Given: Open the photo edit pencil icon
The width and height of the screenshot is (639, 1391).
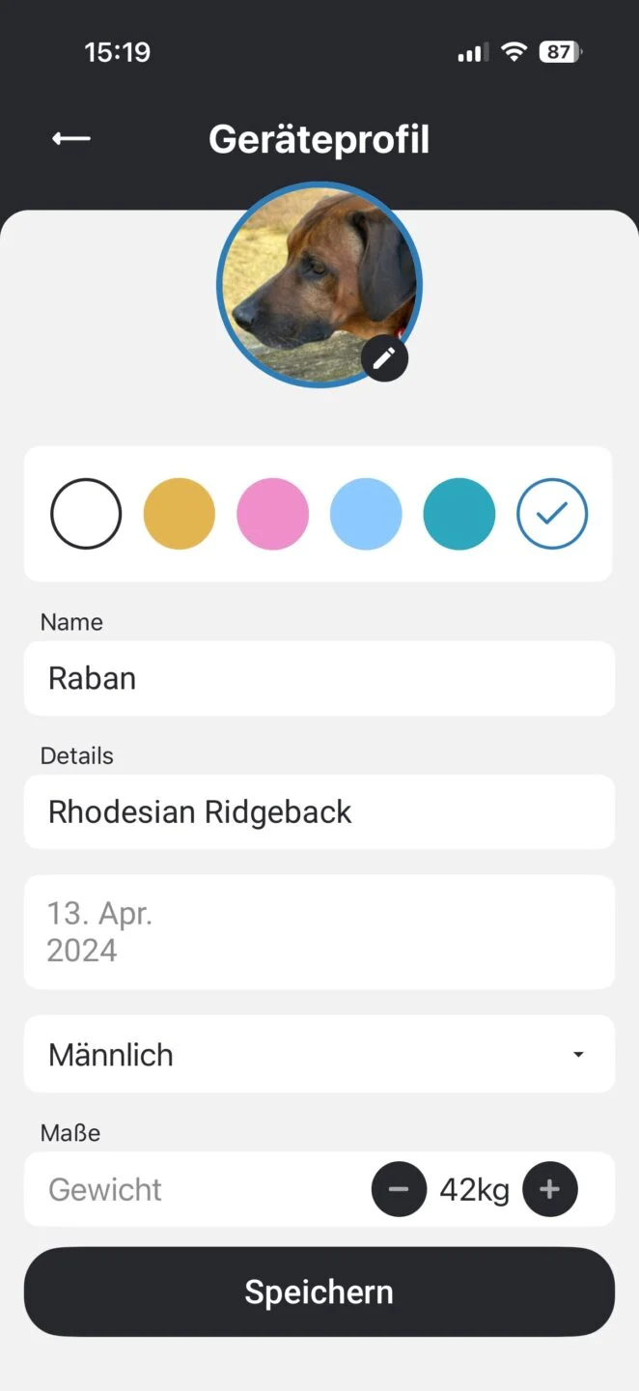Looking at the screenshot, I should pyautogui.click(x=384, y=357).
